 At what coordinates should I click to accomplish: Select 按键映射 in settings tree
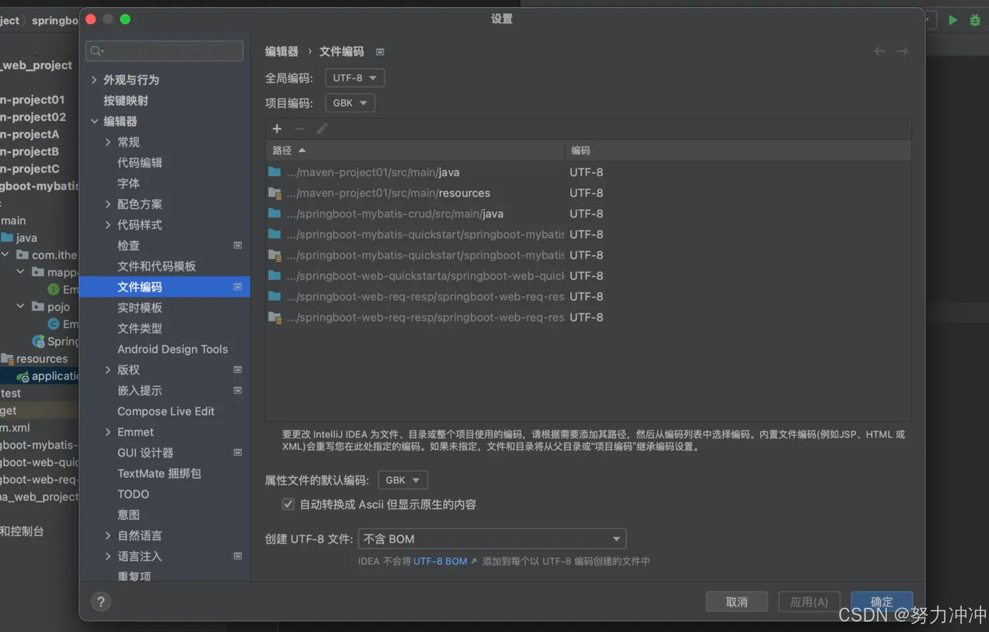pyautogui.click(x=126, y=101)
